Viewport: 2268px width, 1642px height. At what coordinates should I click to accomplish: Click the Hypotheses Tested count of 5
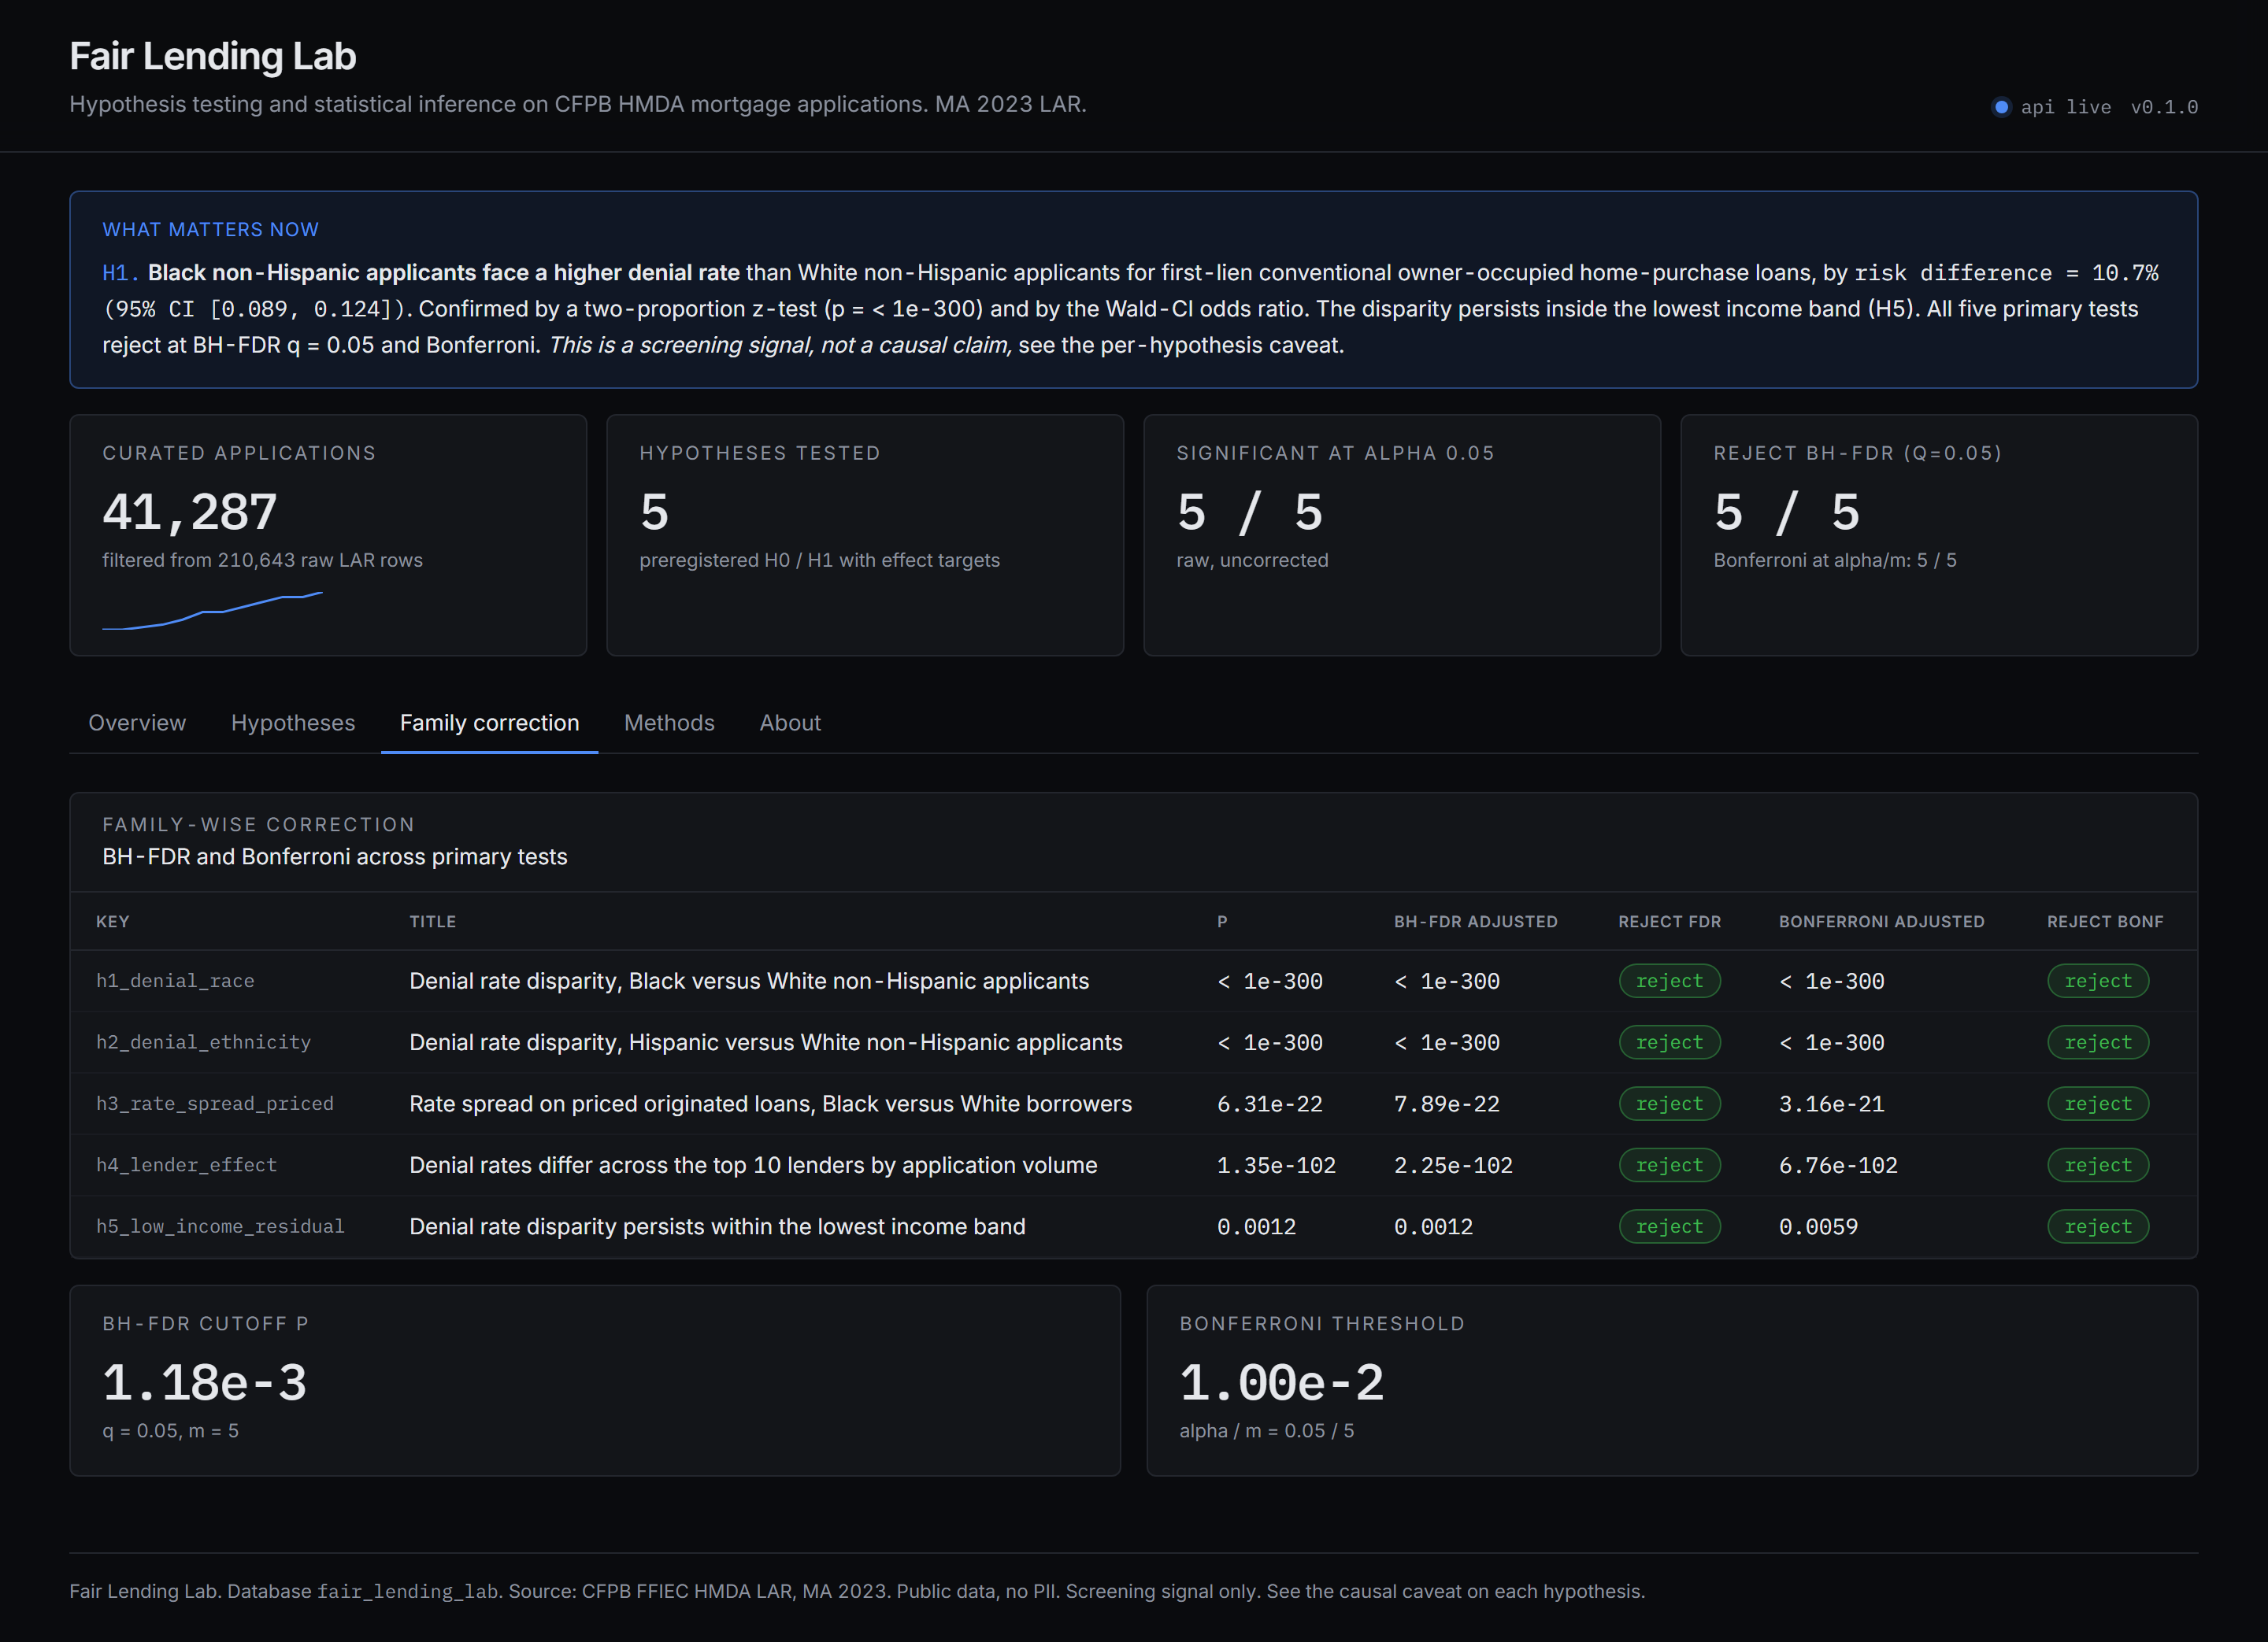pos(654,512)
